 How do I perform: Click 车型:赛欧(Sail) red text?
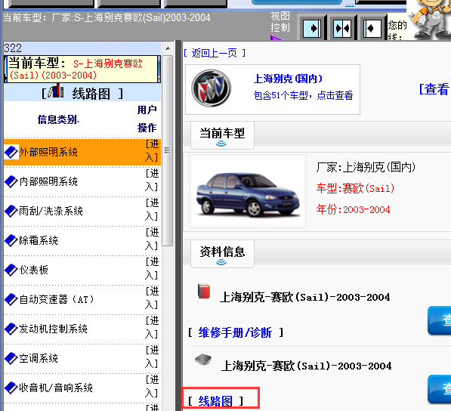point(355,188)
